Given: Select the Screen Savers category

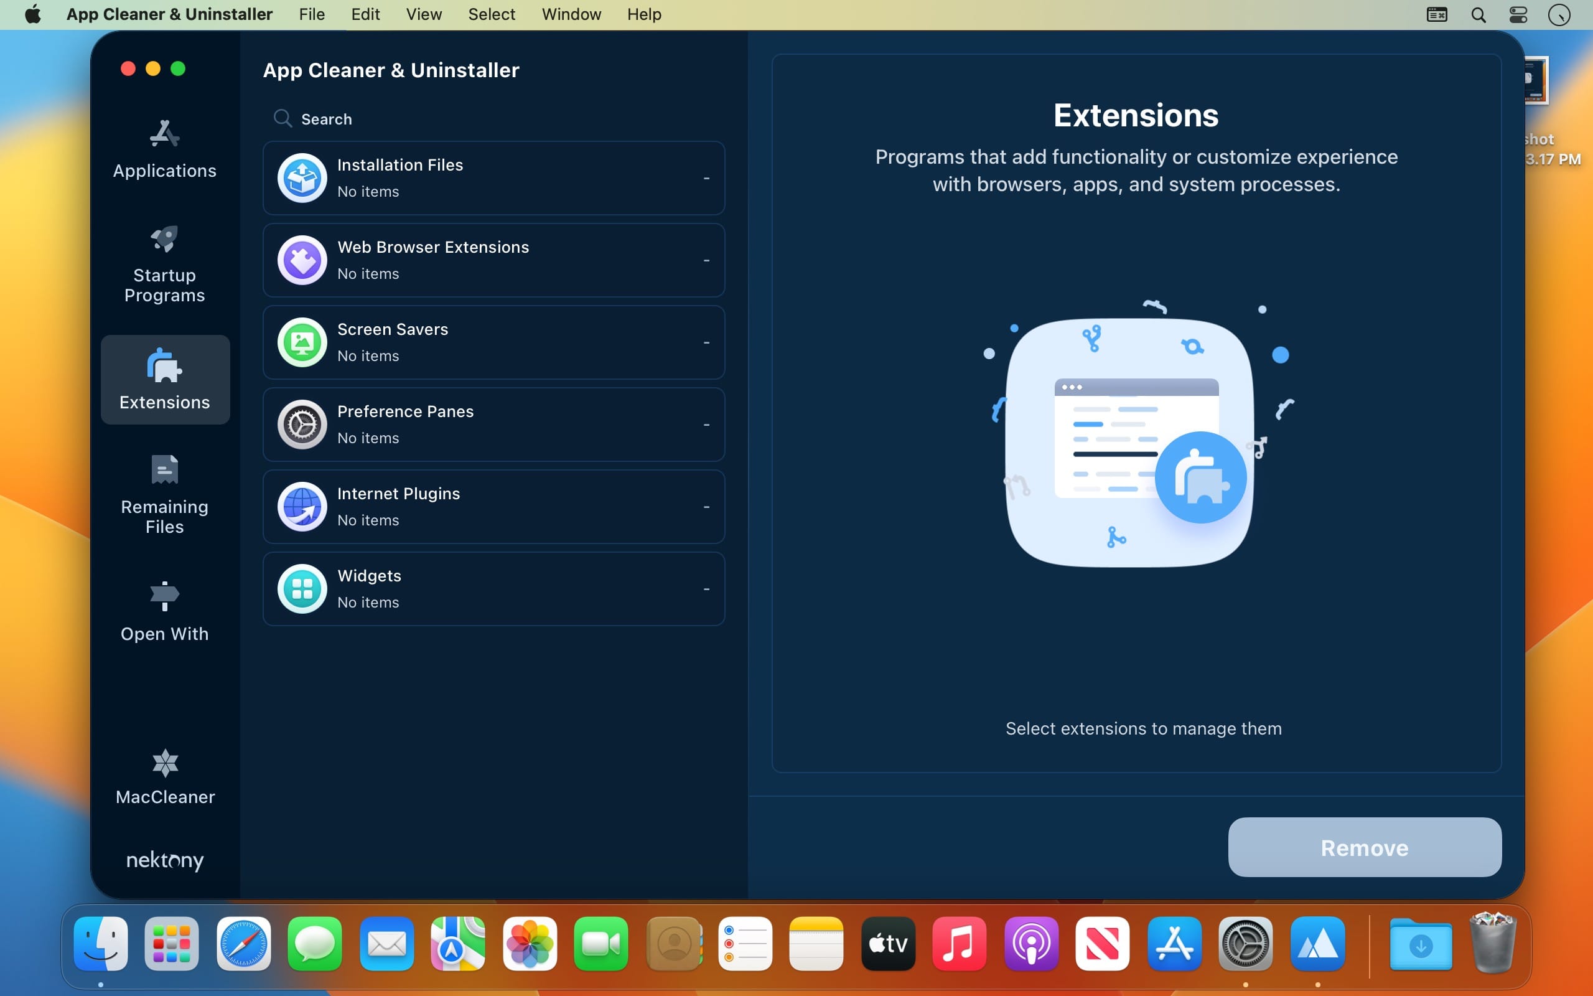Looking at the screenshot, I should point(494,341).
